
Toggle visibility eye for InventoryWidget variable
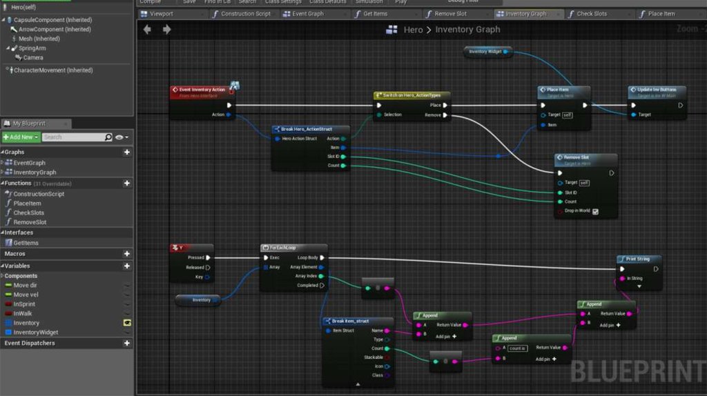click(x=127, y=333)
